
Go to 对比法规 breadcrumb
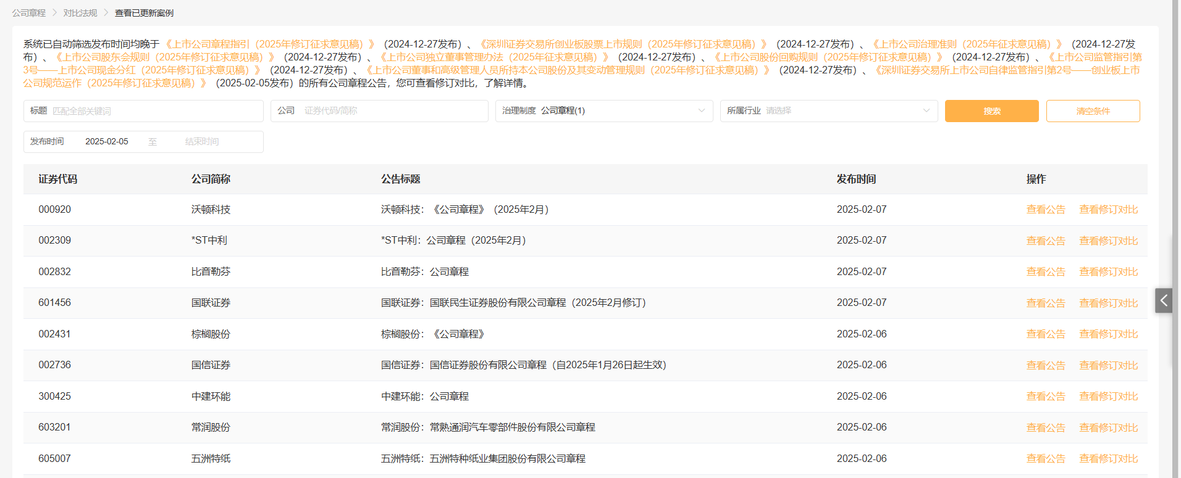[80, 13]
